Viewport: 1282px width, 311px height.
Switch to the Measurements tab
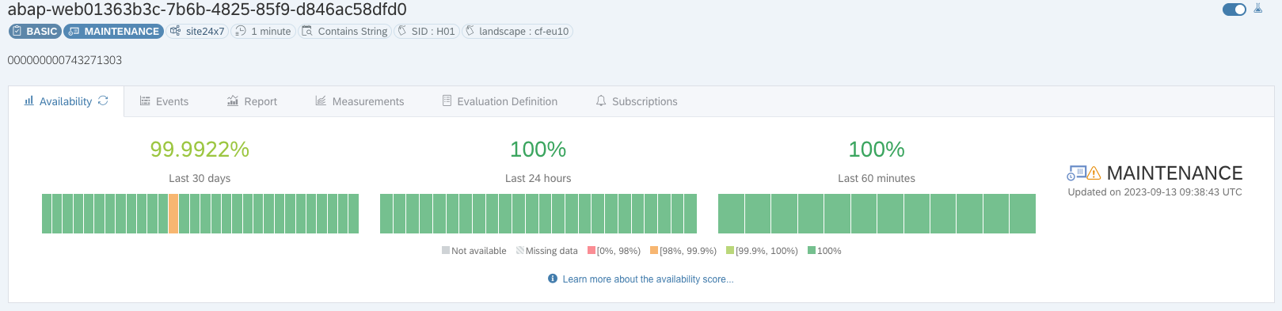[x=359, y=101]
